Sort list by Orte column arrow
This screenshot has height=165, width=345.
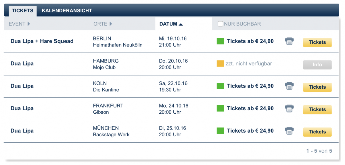(x=111, y=24)
